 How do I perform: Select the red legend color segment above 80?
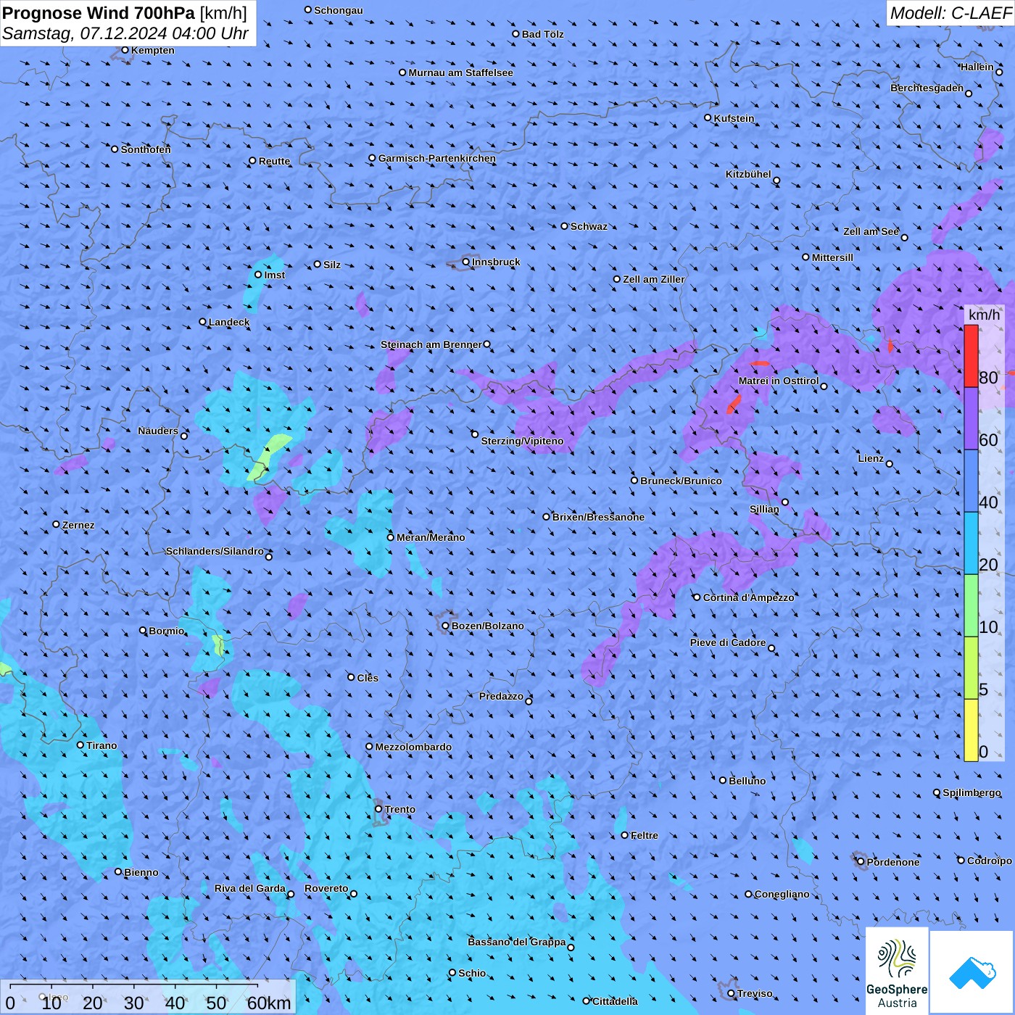971,356
